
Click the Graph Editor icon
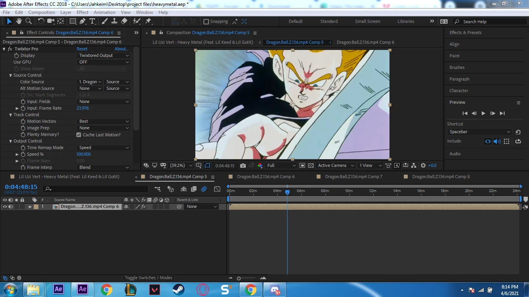217,189
